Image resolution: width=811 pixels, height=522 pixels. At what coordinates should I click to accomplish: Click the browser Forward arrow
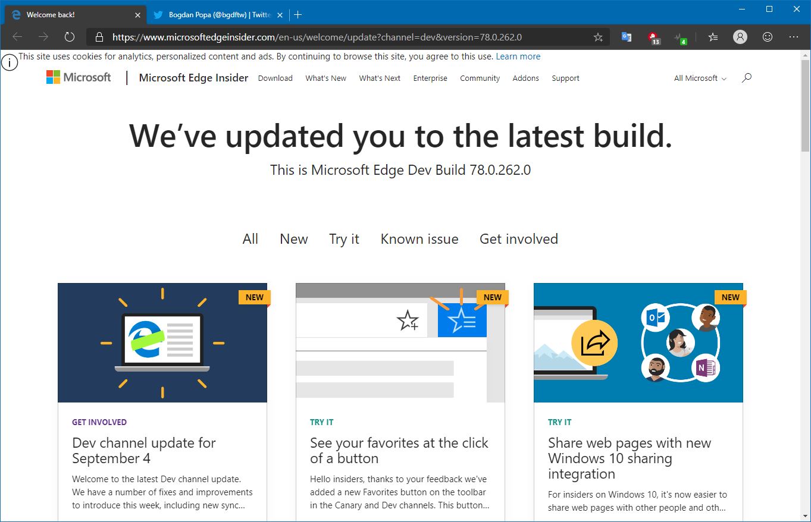click(43, 37)
